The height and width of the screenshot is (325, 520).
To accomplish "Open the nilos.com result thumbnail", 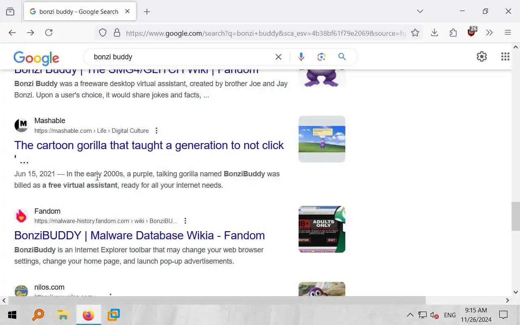I will (322, 289).
